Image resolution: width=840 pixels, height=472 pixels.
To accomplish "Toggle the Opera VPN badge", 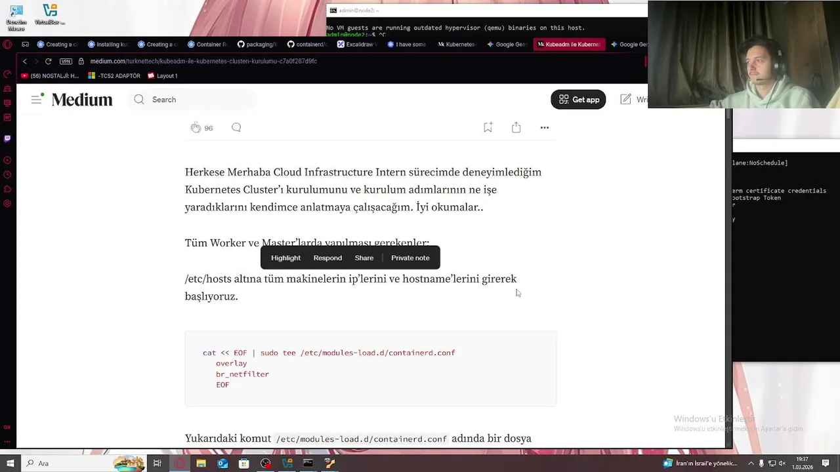I will pos(65,61).
